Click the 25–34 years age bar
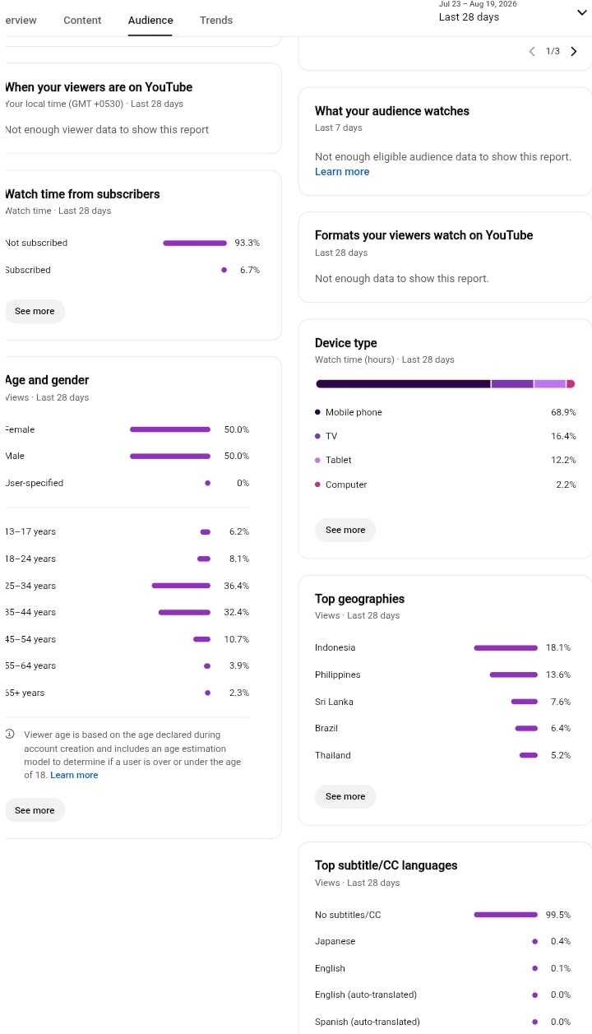592x1034 pixels. [x=181, y=586]
